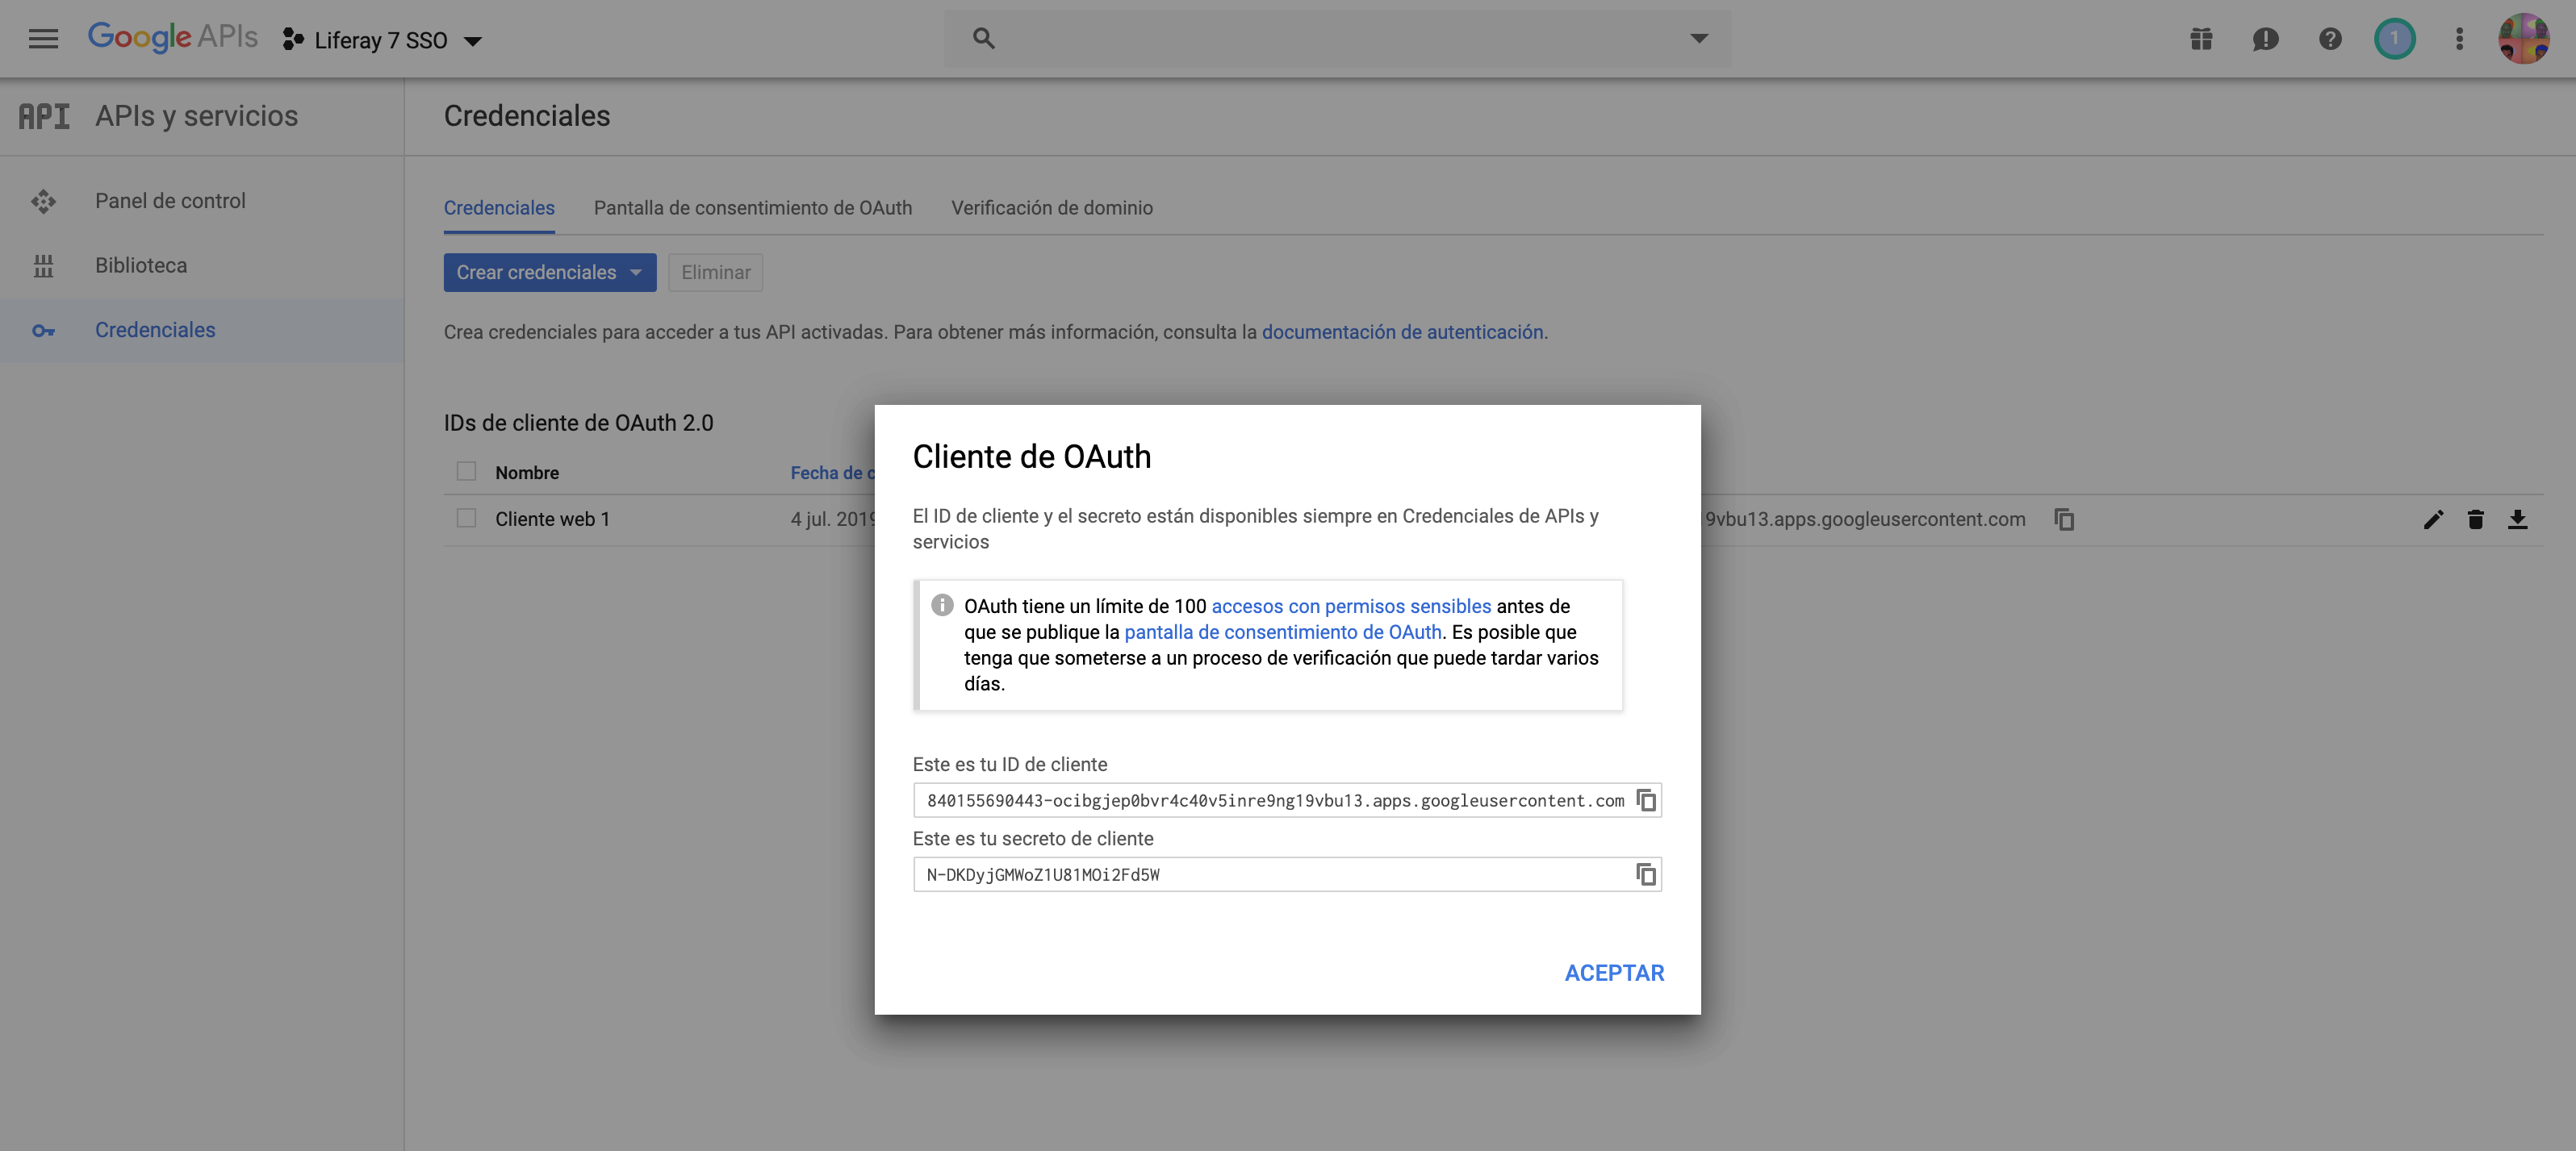Screen dimensions: 2576x1151
Task: Click the Google APIs logo
Action: pos(173,38)
